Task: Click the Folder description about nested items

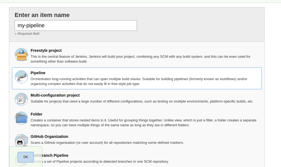Action: point(143,123)
